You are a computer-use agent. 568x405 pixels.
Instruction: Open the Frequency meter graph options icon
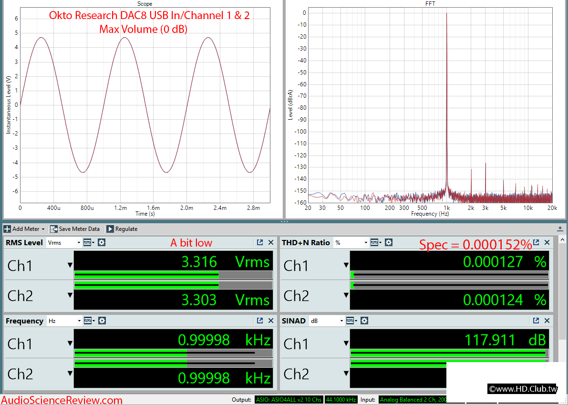point(89,321)
